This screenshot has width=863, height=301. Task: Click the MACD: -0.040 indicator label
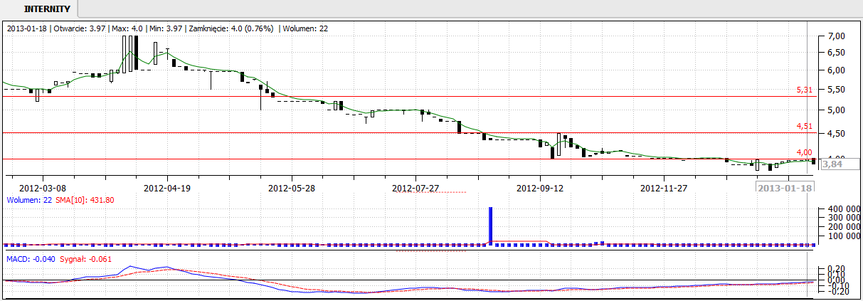pyautogui.click(x=30, y=259)
